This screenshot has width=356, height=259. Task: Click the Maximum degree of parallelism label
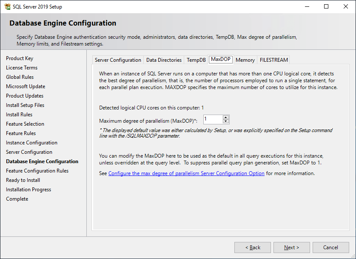click(x=148, y=121)
